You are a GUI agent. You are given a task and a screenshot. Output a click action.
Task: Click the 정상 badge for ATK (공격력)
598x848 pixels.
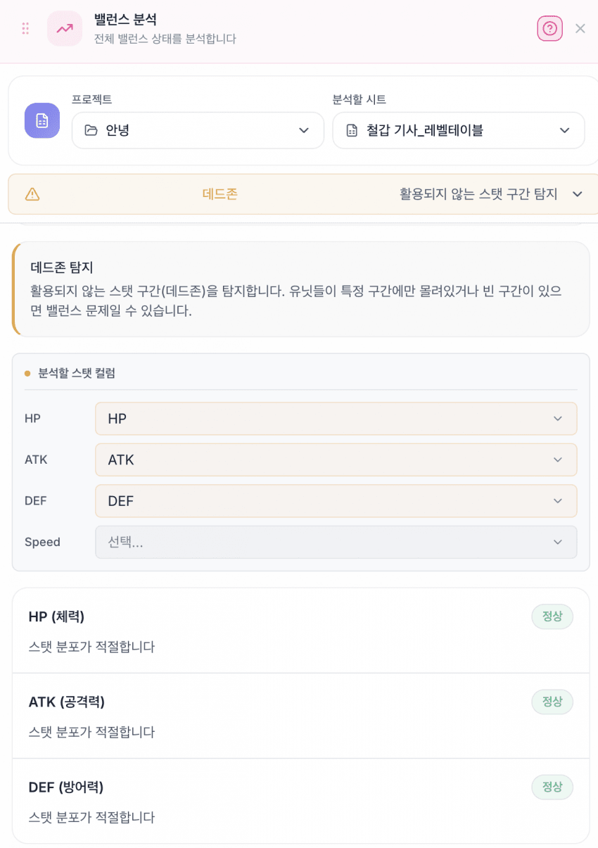(x=552, y=702)
